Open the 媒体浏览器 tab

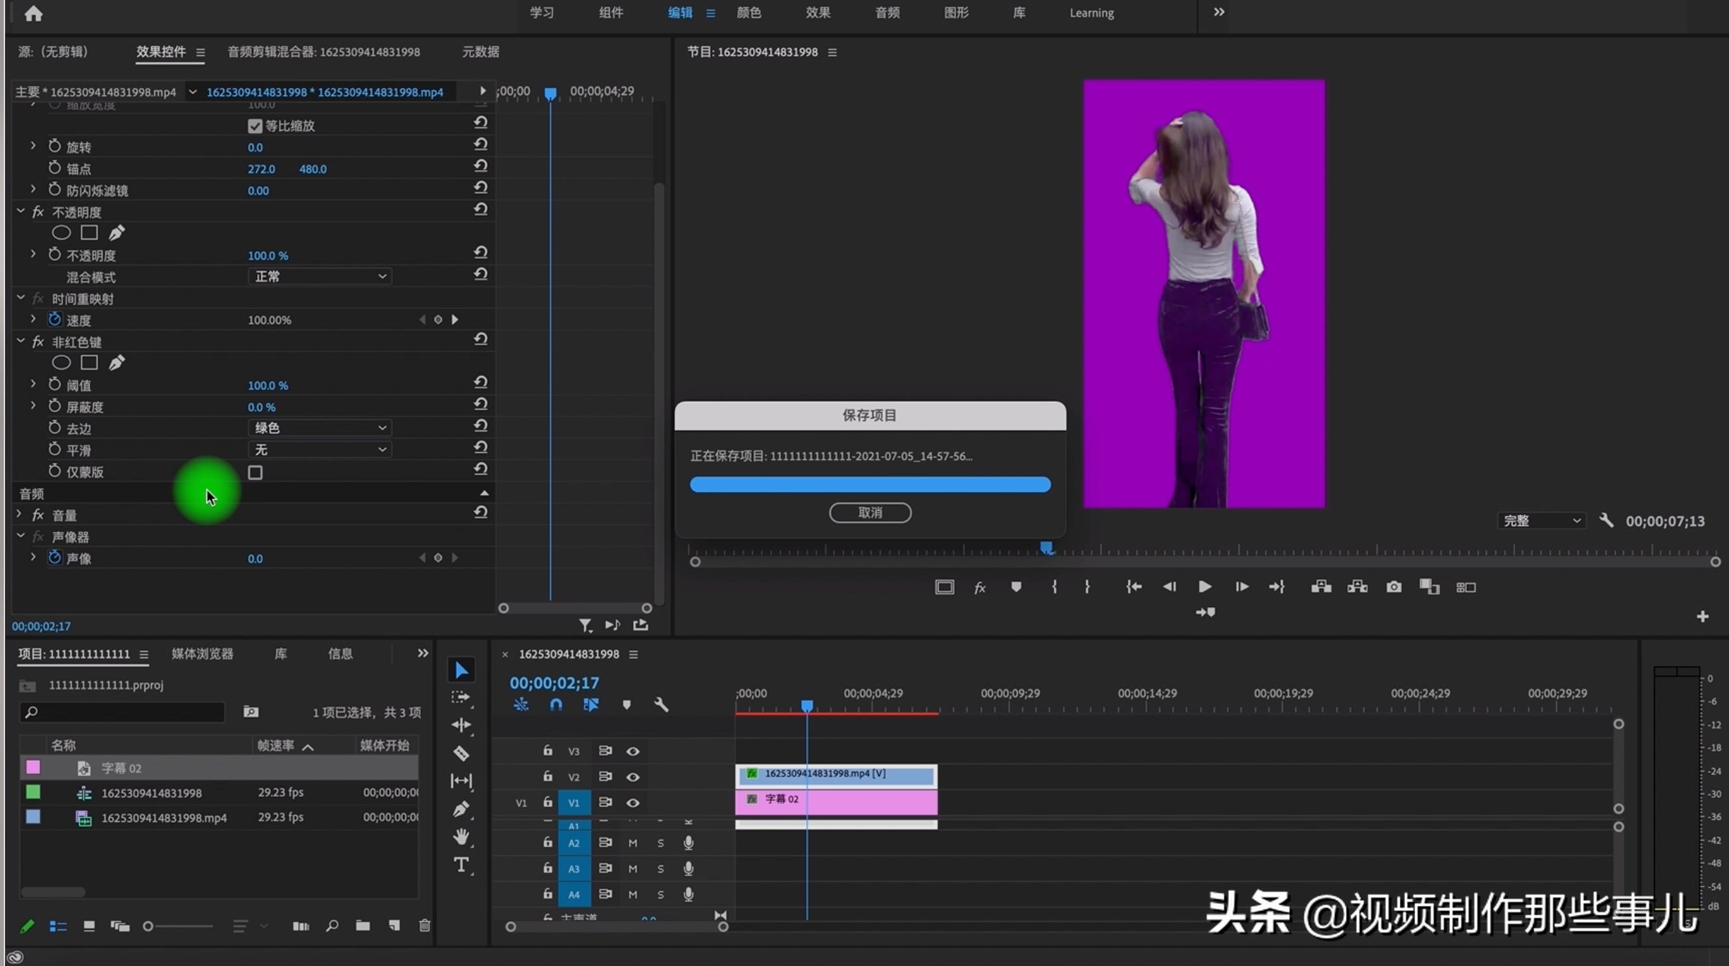tap(202, 653)
